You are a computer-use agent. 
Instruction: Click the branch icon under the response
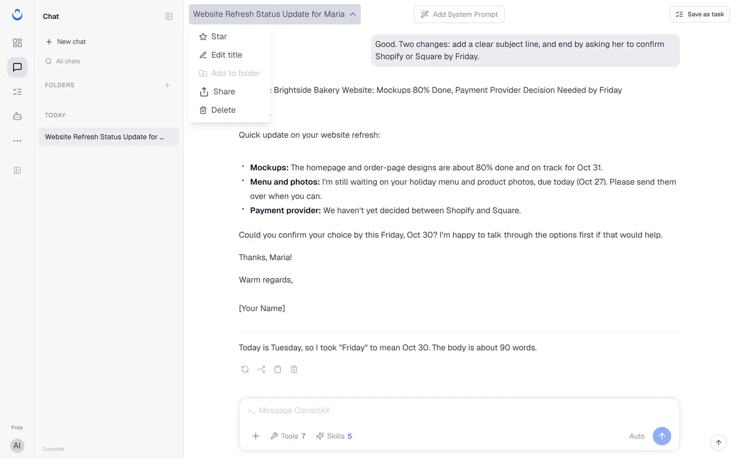(x=261, y=369)
